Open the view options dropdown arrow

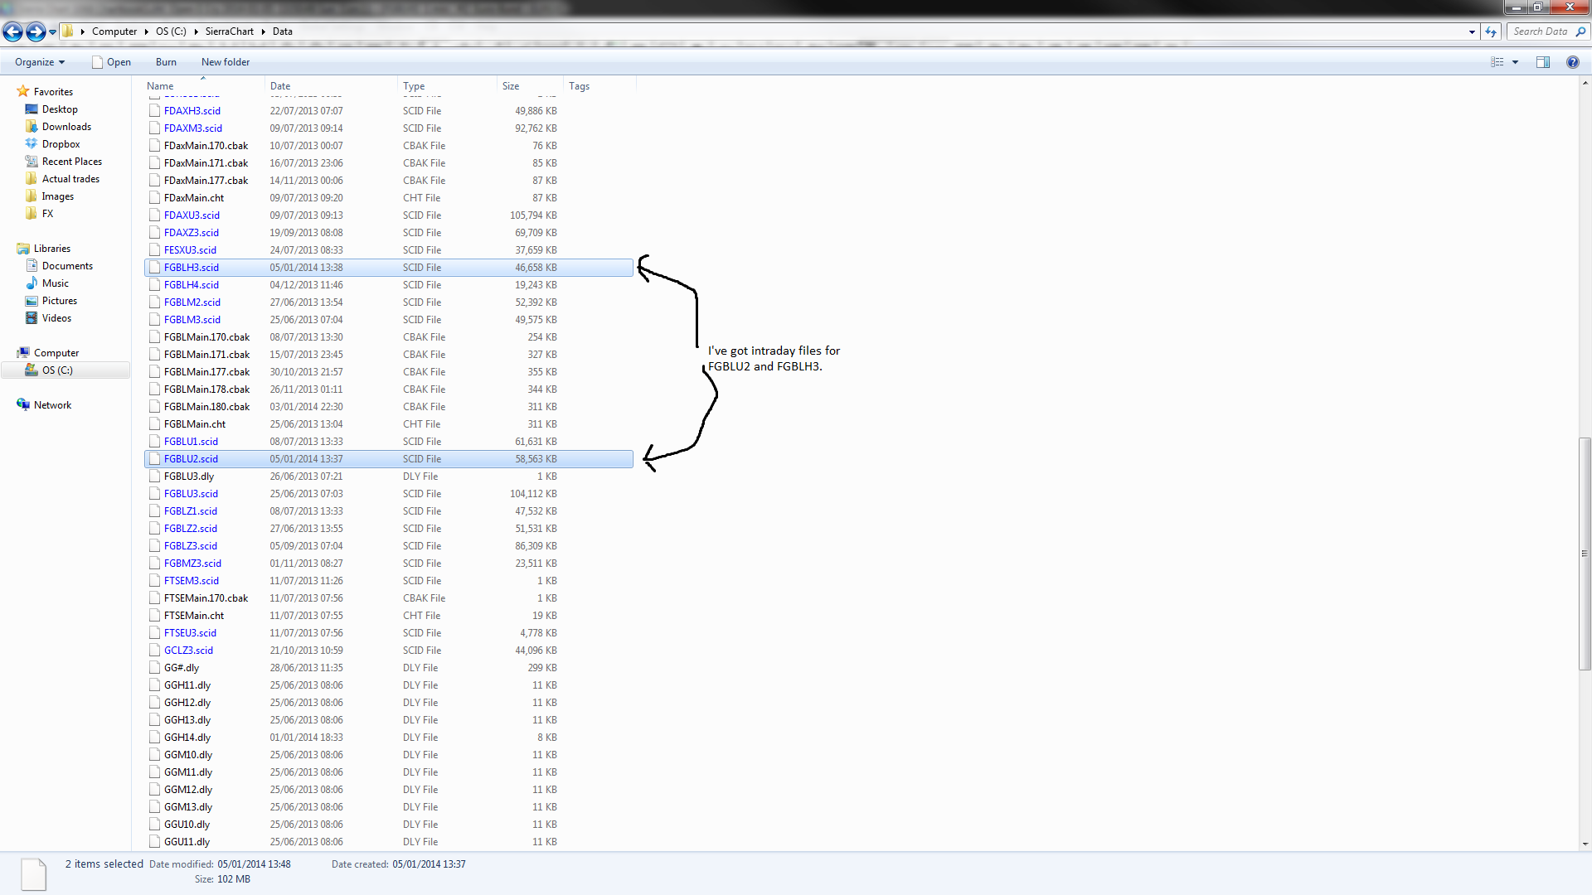[x=1515, y=62]
